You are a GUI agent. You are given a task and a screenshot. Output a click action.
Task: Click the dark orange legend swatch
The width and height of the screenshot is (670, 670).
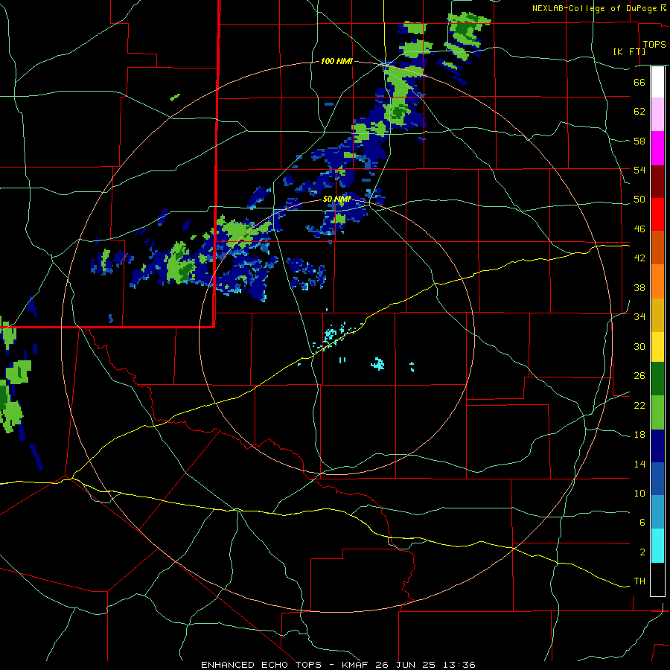click(657, 247)
